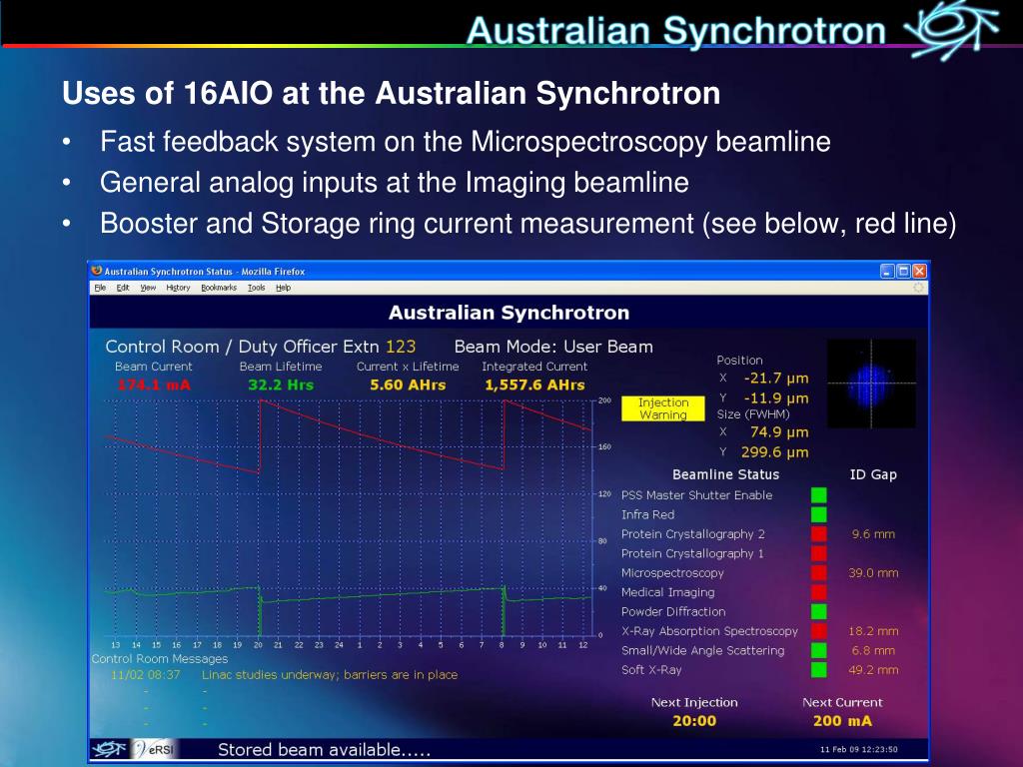Click the 6.8 mm ID Gap value
Image resolution: width=1023 pixels, height=767 pixels.
tap(873, 650)
